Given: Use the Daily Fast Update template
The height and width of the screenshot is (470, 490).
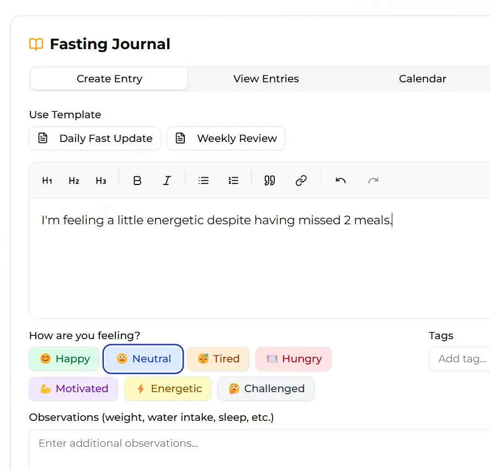Looking at the screenshot, I should [x=95, y=139].
